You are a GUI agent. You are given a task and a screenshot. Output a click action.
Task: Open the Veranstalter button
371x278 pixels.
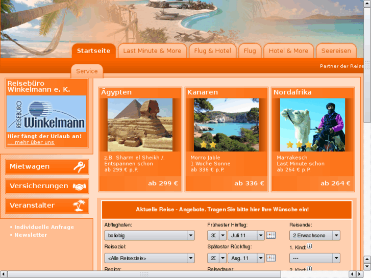click(x=47, y=206)
